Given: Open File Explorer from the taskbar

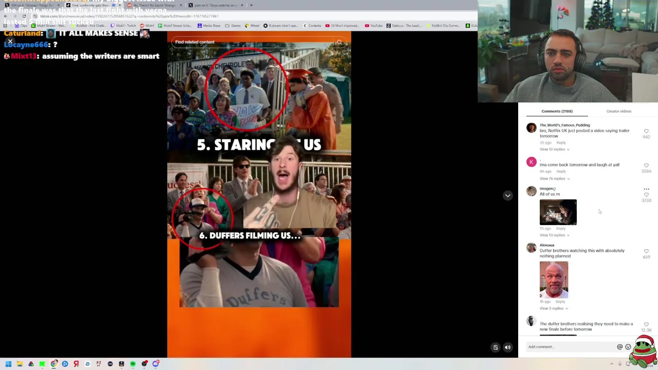Looking at the screenshot, I should pos(20,364).
